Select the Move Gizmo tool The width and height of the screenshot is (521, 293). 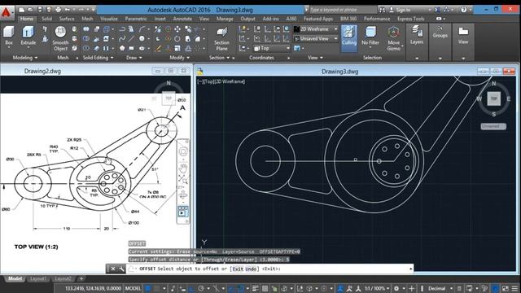pos(393,38)
